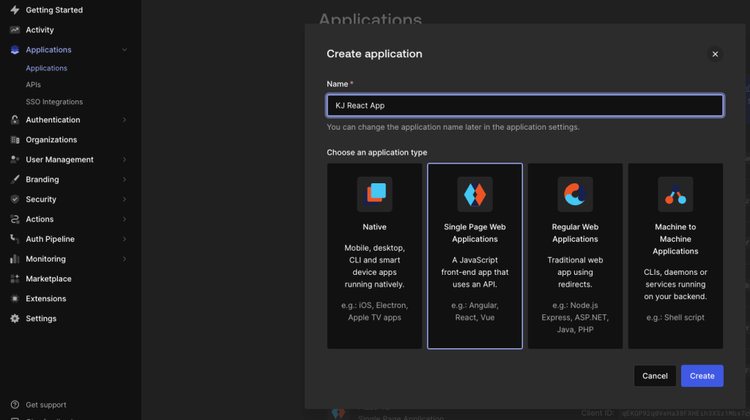Image resolution: width=750 pixels, height=420 pixels.
Task: Click the Monitoring bar chart icon
Action: [x=15, y=259]
